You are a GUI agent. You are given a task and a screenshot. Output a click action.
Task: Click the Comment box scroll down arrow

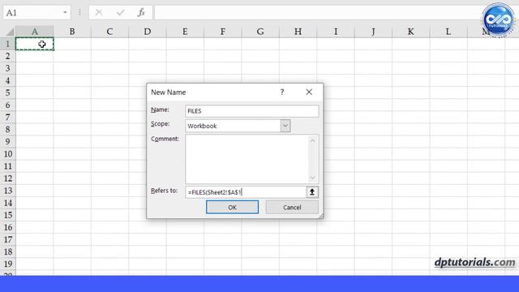[313, 178]
